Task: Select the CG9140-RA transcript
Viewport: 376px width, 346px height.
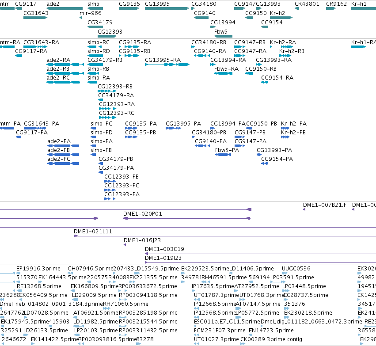Action: point(201,56)
